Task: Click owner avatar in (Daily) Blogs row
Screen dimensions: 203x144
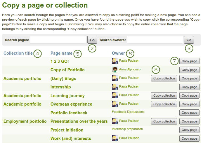Action: 115,78
